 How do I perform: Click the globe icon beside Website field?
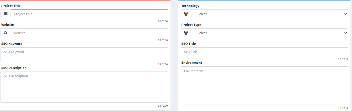(x=5, y=33)
